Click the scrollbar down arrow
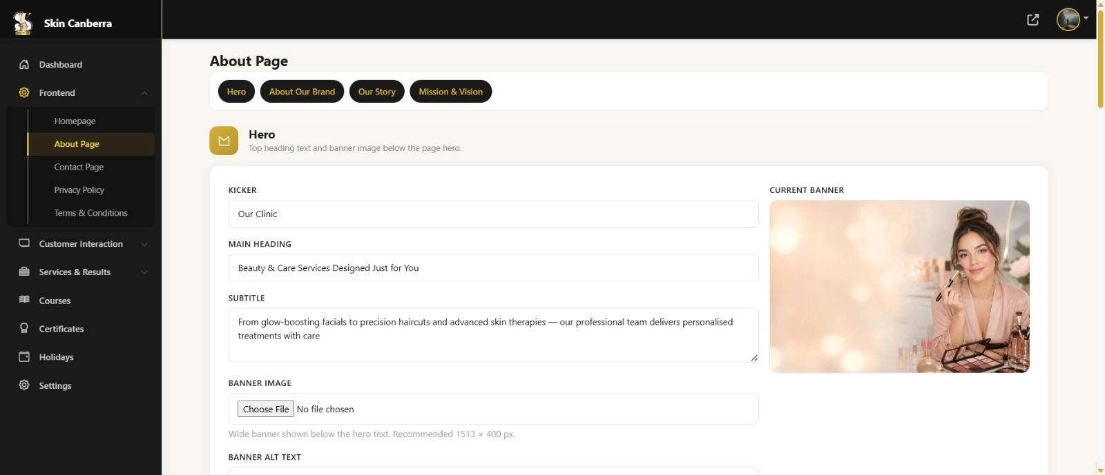1105x475 pixels. pyautogui.click(x=1100, y=470)
